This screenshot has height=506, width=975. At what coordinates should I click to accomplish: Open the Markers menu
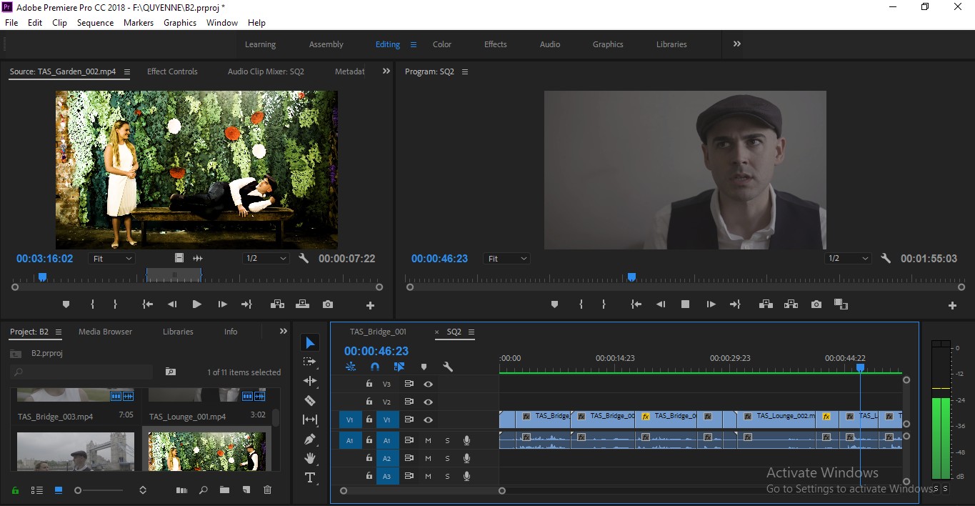(x=139, y=23)
